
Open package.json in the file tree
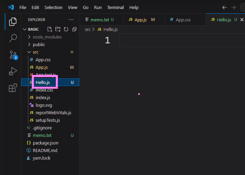pyautogui.click(x=50, y=143)
